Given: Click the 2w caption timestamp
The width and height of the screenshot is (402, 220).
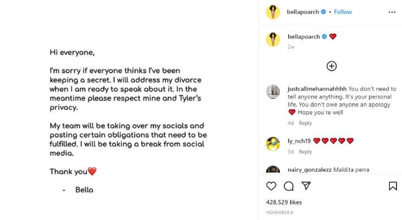Looking at the screenshot, I should [290, 47].
